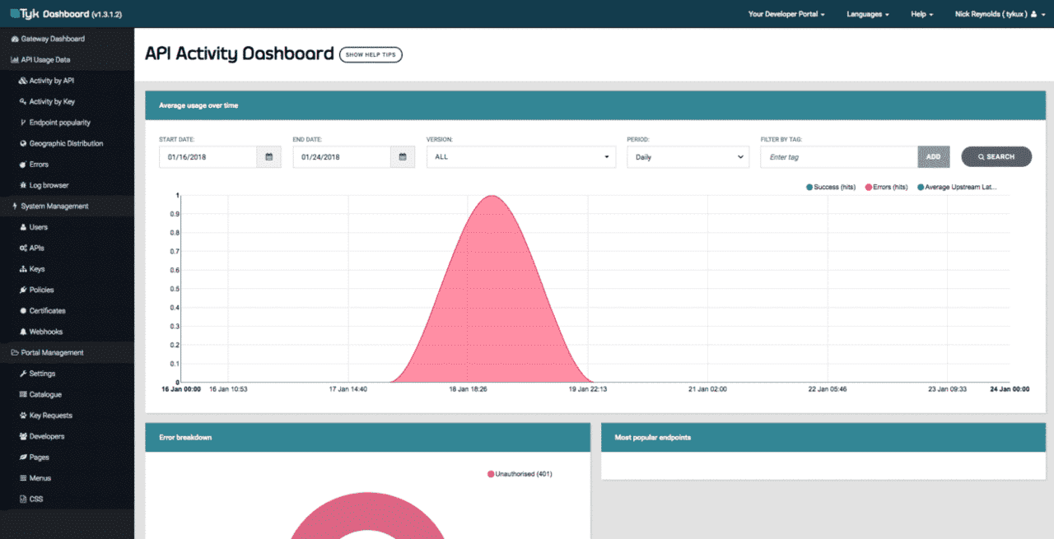Click the Developers group icon
The image size is (1054, 539).
click(x=23, y=436)
